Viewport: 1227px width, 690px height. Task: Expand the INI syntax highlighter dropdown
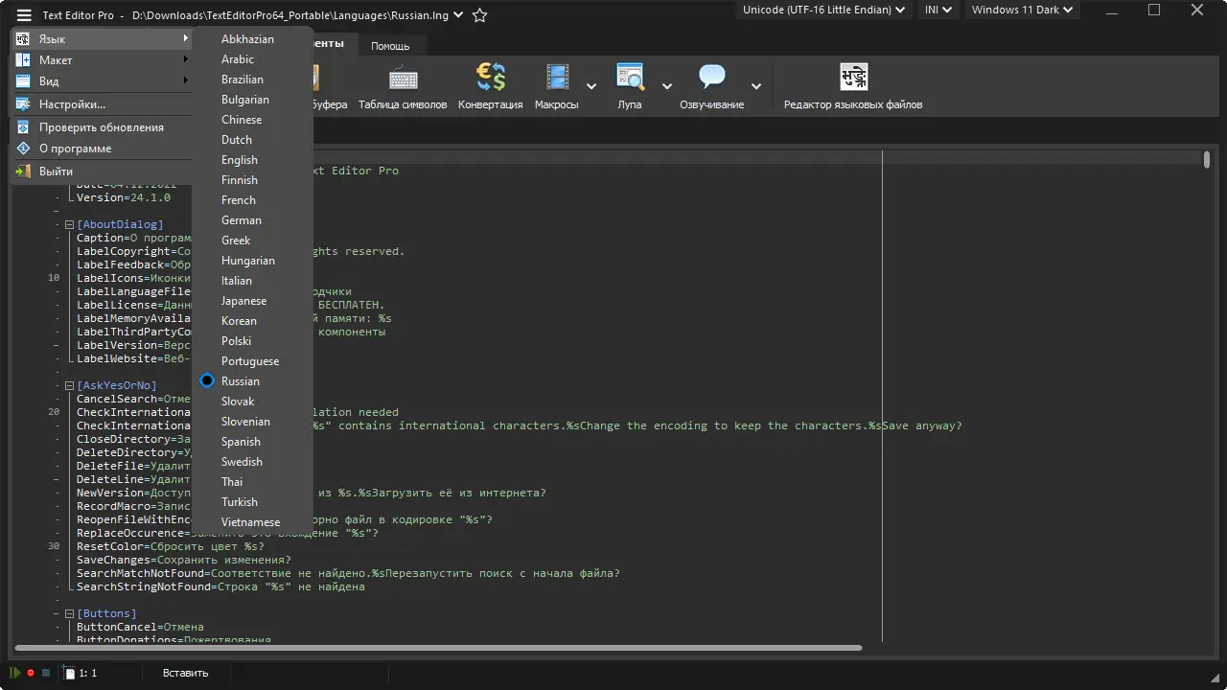coord(938,11)
